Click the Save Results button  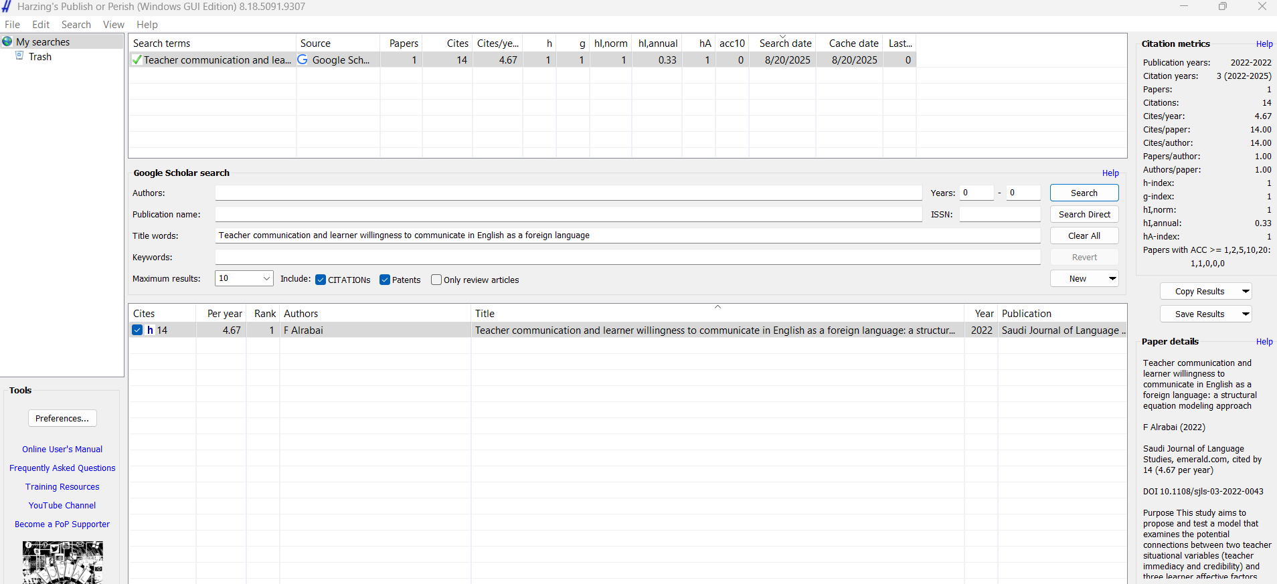(1199, 314)
